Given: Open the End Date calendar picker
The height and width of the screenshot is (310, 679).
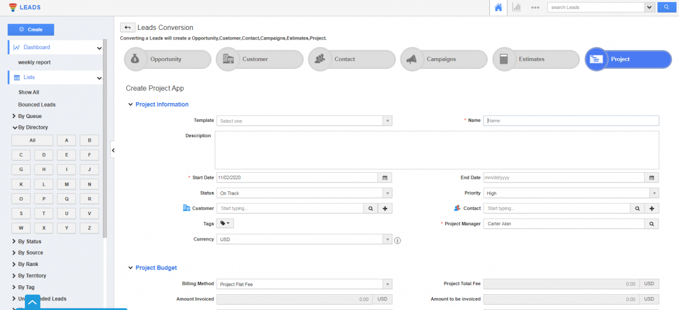Looking at the screenshot, I should (x=652, y=178).
